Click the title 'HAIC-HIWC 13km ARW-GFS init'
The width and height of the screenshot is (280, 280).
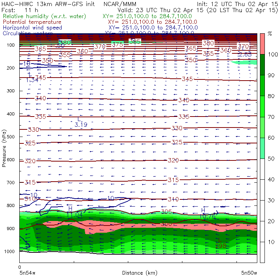48,4
